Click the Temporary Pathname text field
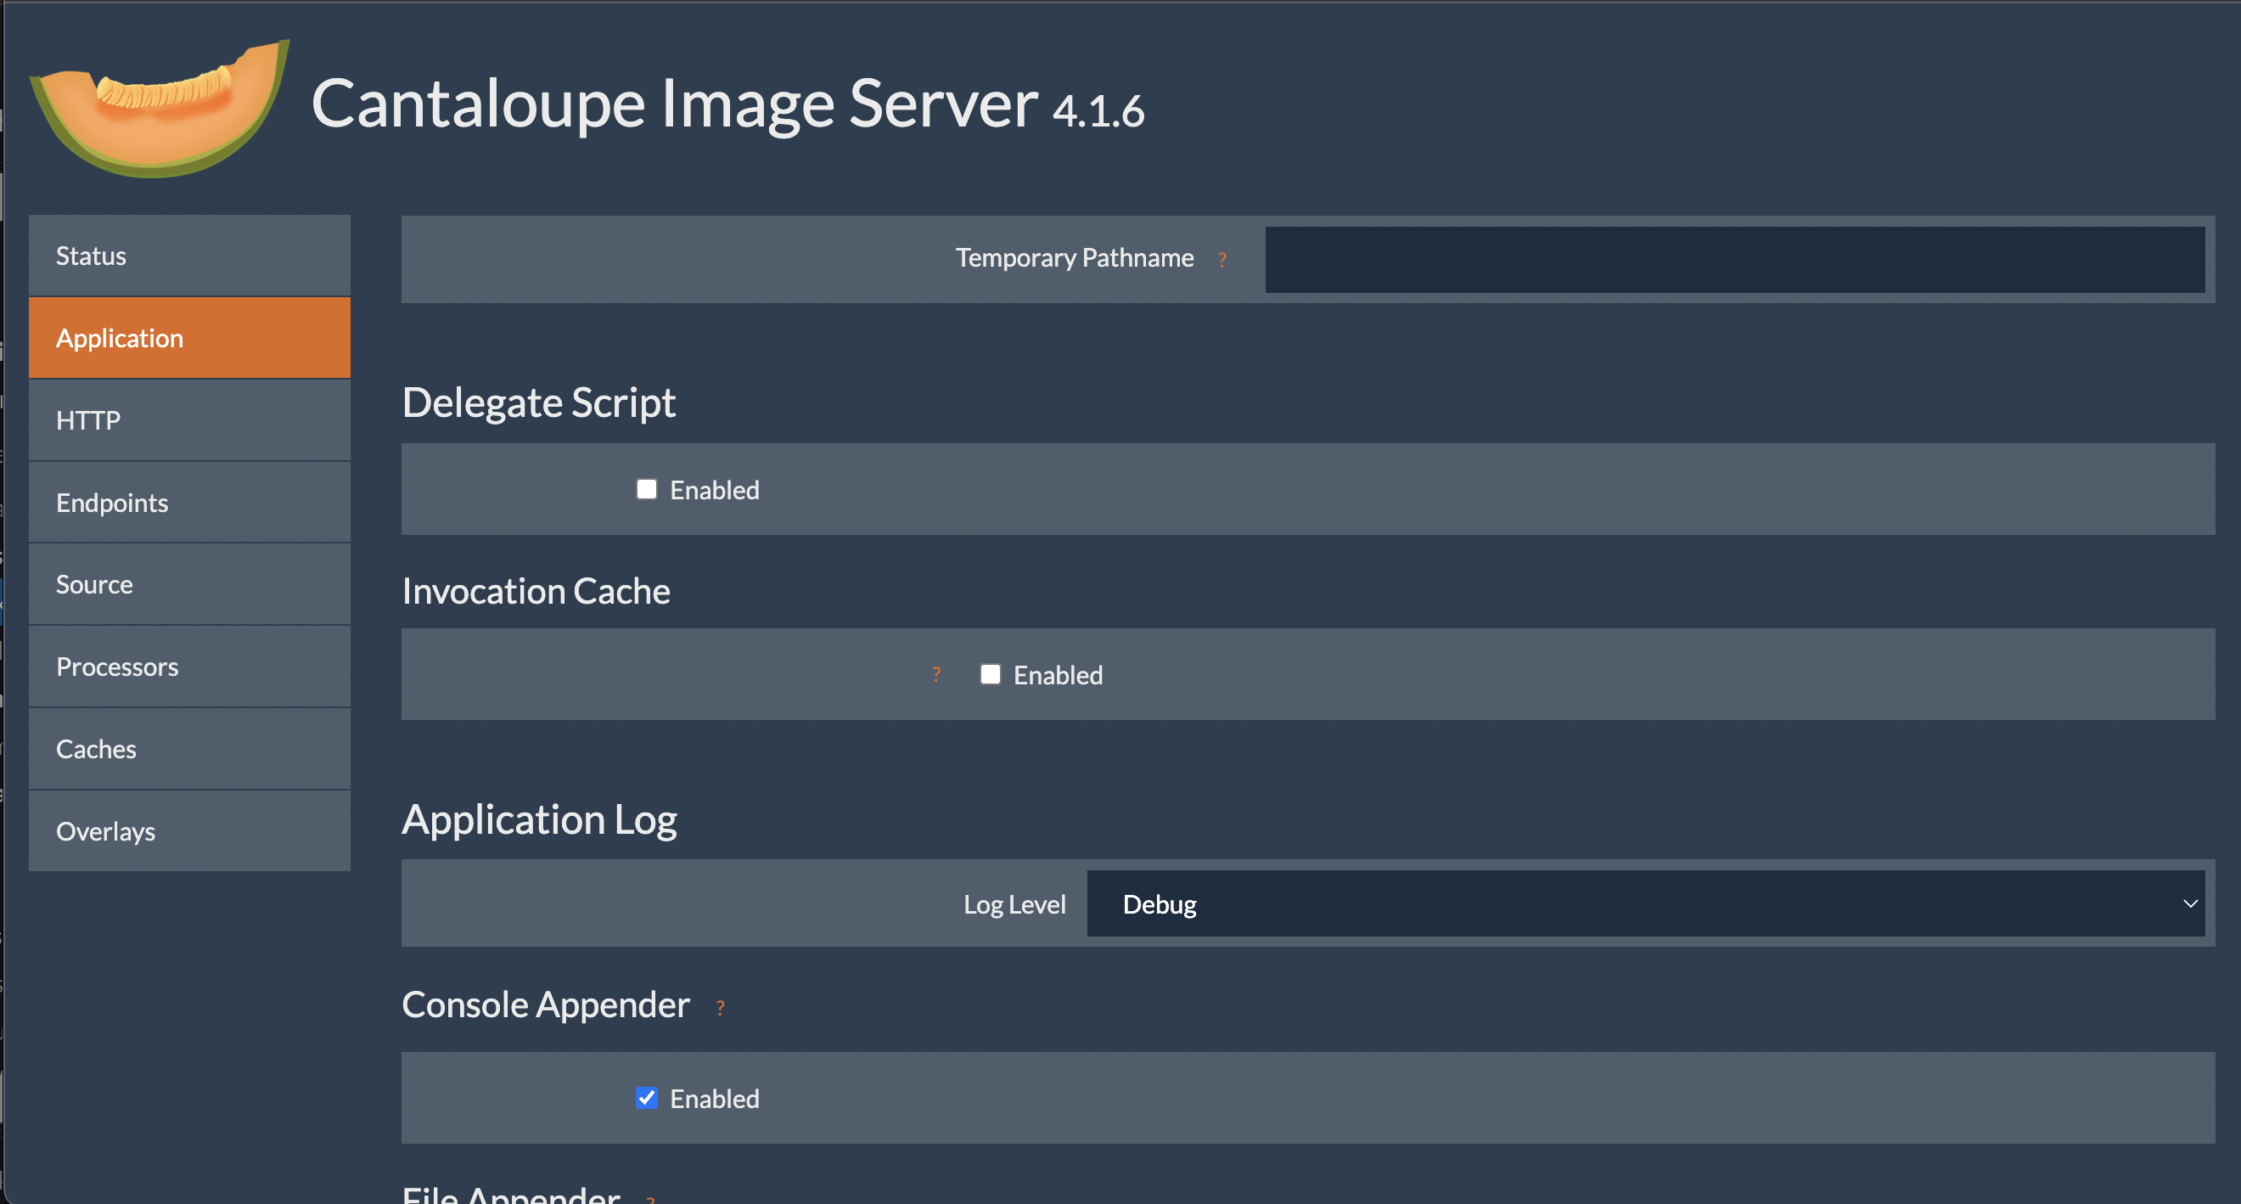The width and height of the screenshot is (2241, 1204). [x=1735, y=259]
